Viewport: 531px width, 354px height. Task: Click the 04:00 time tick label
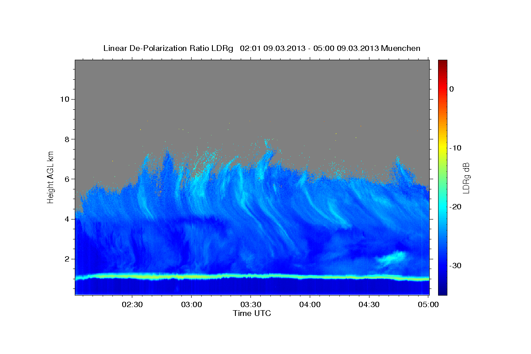[x=310, y=304]
